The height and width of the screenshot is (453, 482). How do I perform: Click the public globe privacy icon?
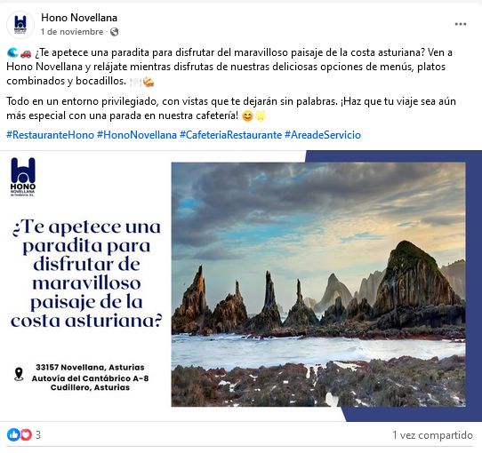115,32
